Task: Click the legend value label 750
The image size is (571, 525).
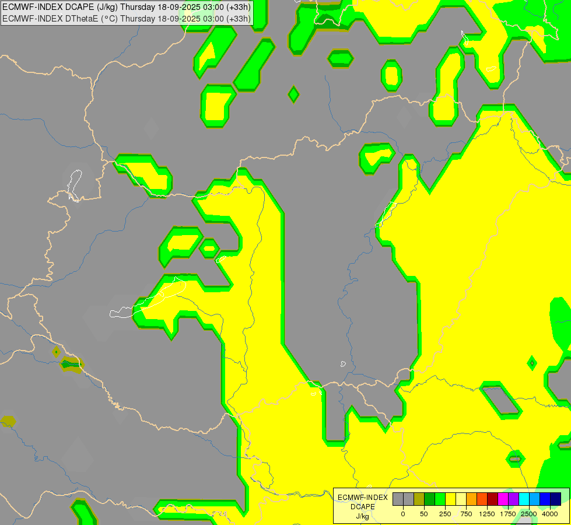Action: [x=466, y=514]
